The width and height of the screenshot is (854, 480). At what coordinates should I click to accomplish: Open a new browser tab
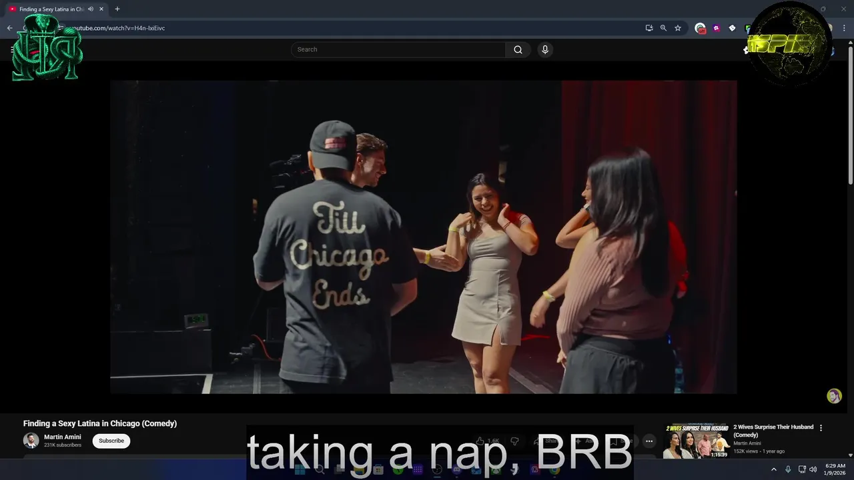coord(117,9)
